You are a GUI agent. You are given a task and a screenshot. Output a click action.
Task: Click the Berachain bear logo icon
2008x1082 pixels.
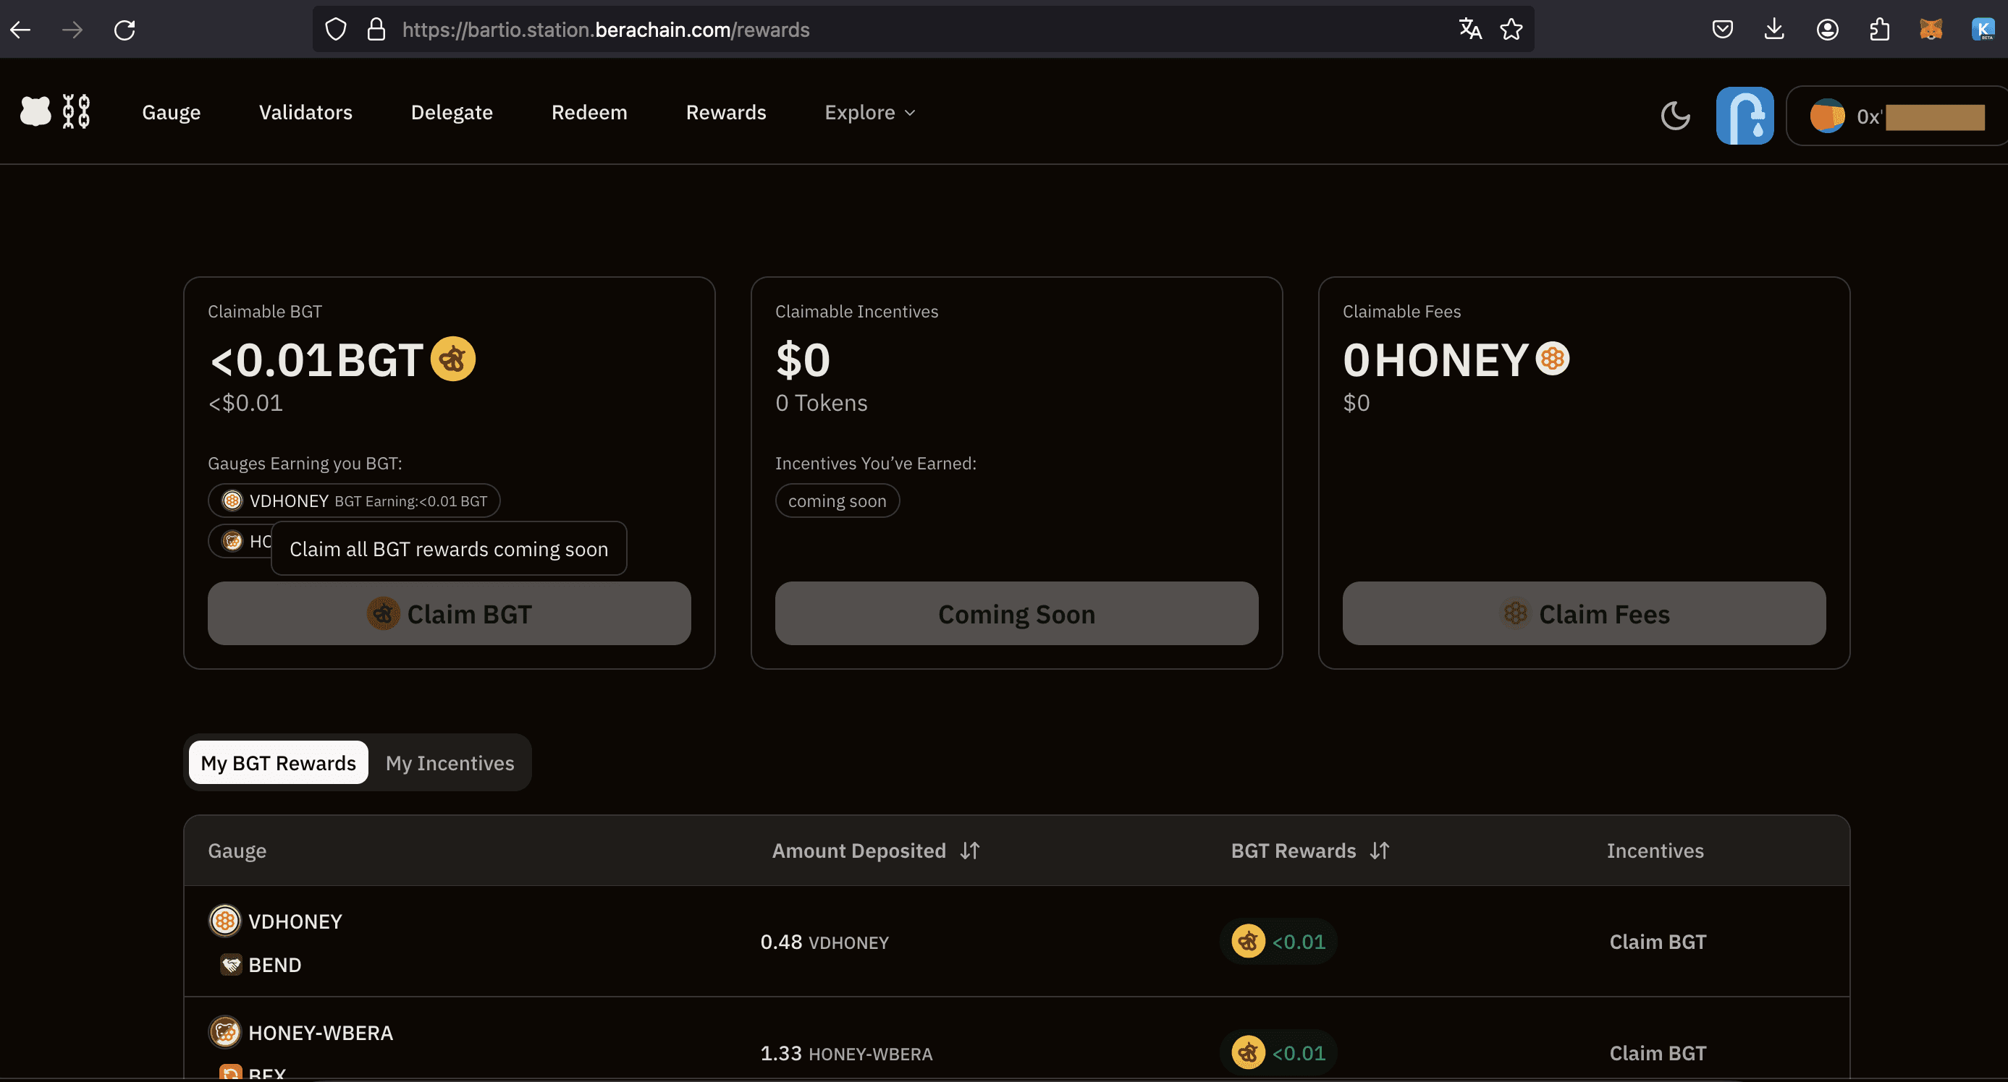tap(36, 111)
